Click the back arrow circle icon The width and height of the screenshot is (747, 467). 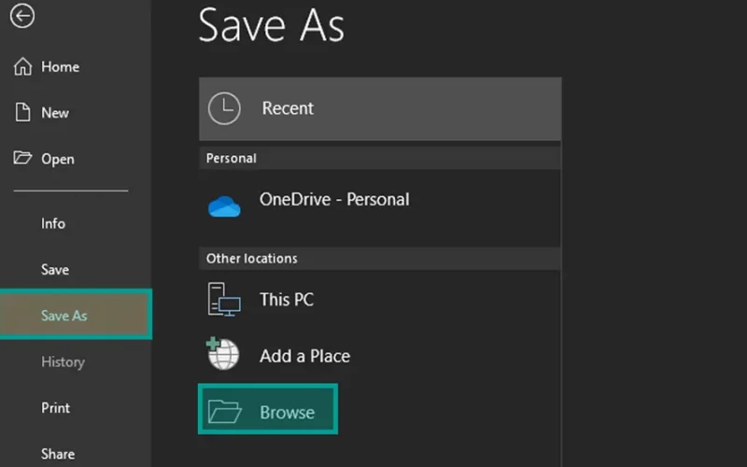pyautogui.click(x=21, y=16)
